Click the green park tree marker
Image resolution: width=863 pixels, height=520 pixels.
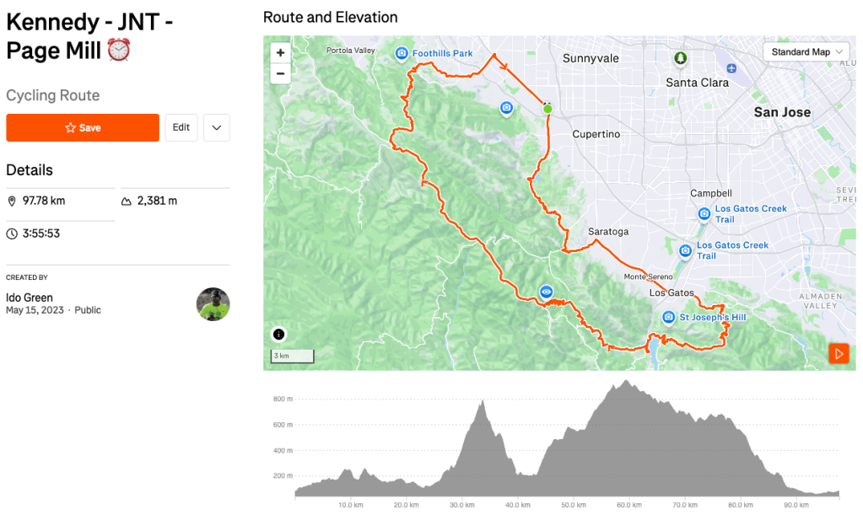click(680, 58)
